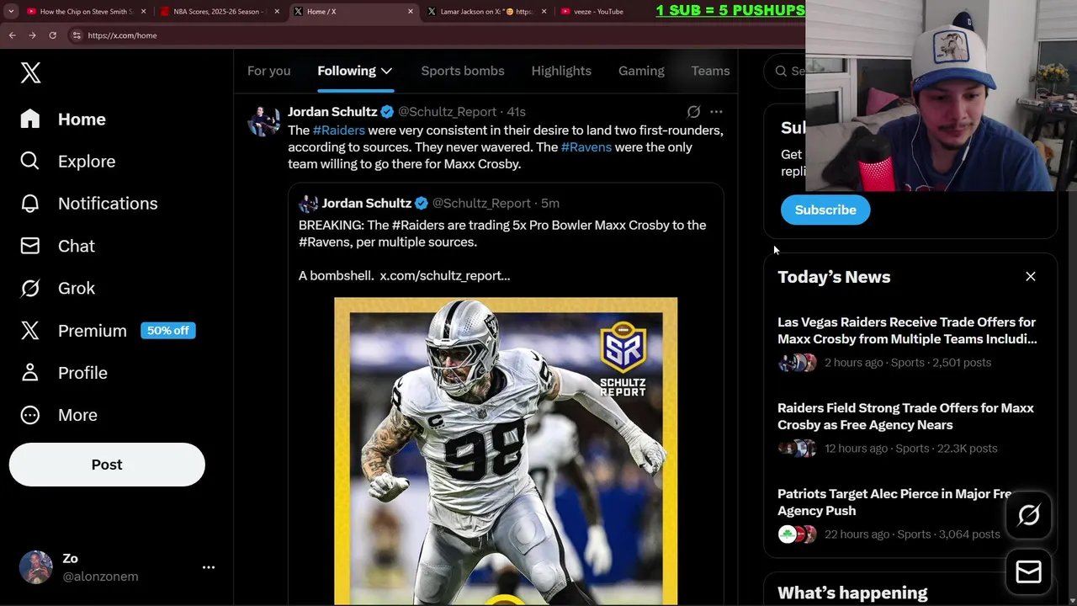
Task: Switch to the For you tab
Action: tap(268, 71)
